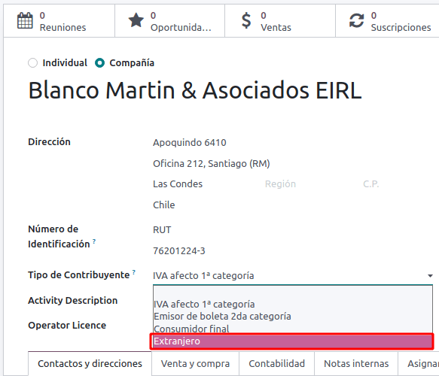Expand the Tipo de Contribuyente dropdown arrow
The image size is (439, 376).
coord(430,276)
